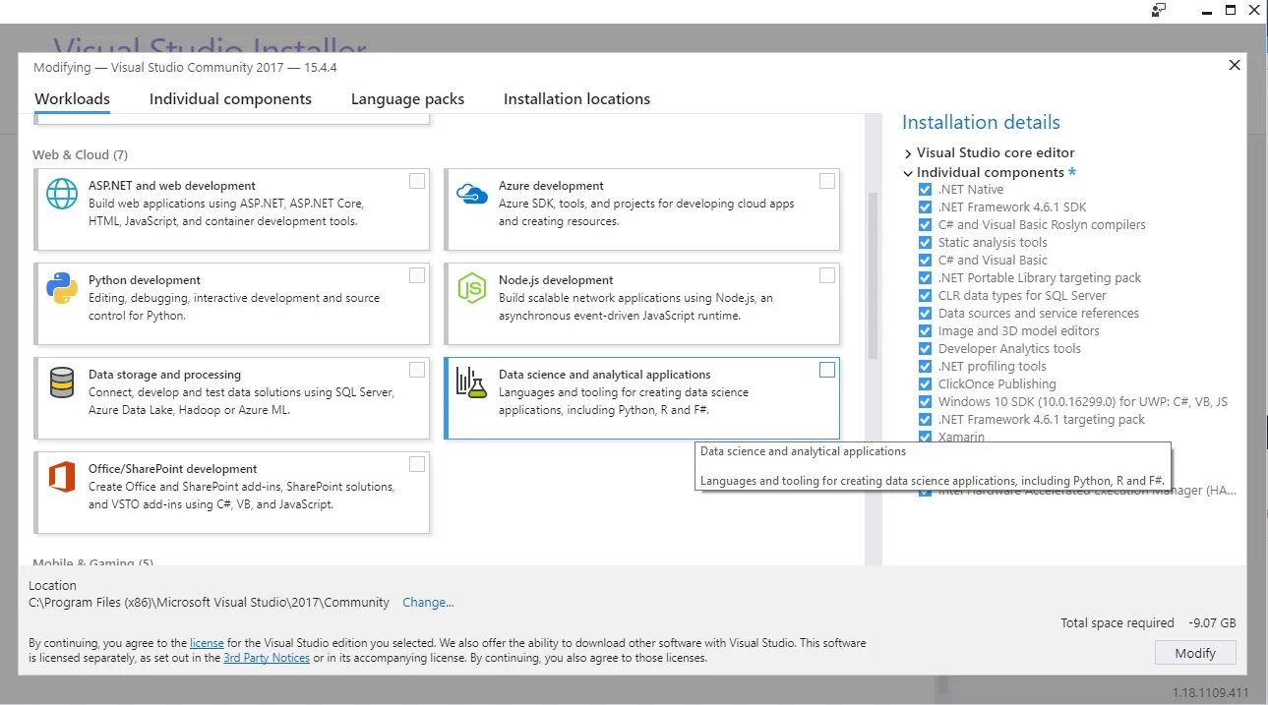Uncheck .NET Framework 4.6.1 targeting pack
Viewport: 1268px width, 705px height.
(x=925, y=420)
